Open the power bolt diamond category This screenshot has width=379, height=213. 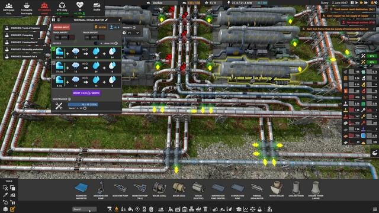coord(137,209)
